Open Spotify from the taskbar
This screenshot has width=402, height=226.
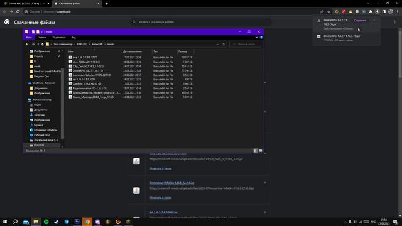coord(46,222)
